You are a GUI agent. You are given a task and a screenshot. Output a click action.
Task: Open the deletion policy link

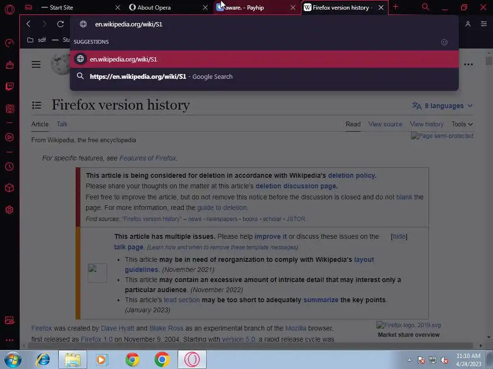351,175
